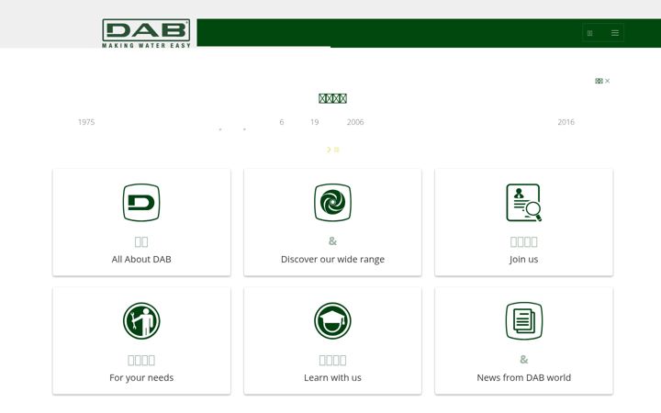Open the Discover our wide range link
661x413 pixels.
(332, 259)
